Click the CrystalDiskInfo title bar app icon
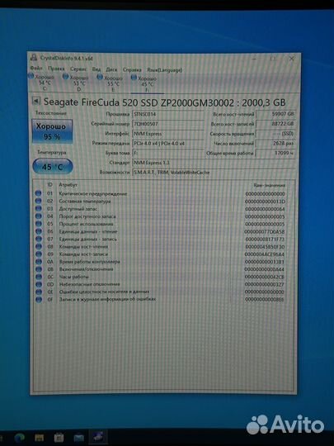This screenshot has width=334, height=446. (34, 58)
